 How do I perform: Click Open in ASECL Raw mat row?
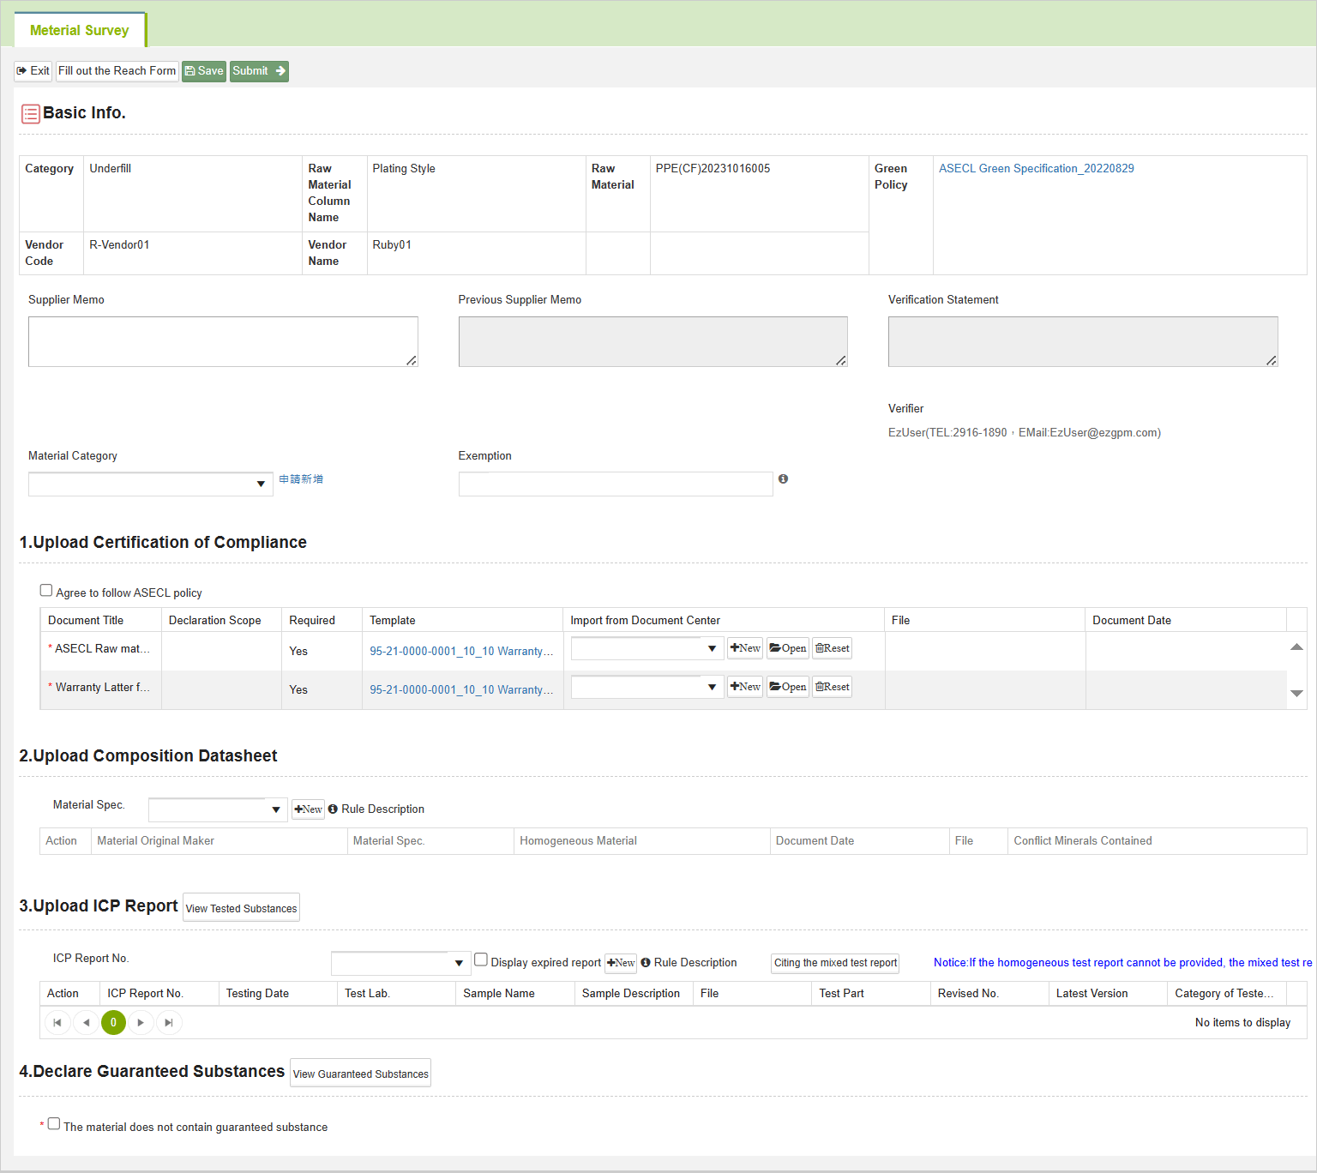click(x=788, y=648)
